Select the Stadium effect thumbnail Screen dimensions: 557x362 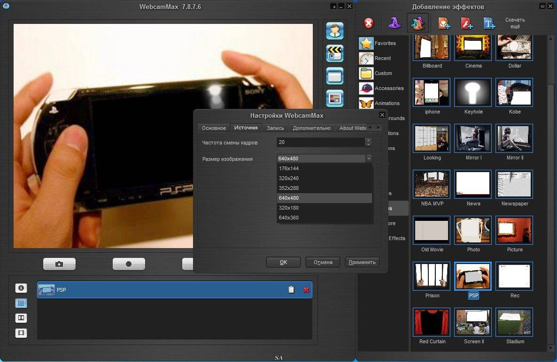pyautogui.click(x=514, y=322)
